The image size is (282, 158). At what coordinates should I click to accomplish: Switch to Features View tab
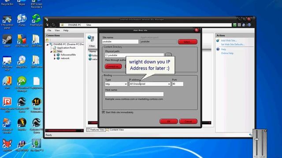[x=96, y=130]
